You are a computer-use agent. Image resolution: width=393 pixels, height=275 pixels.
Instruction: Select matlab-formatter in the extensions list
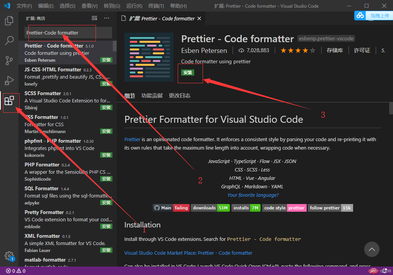pos(68,262)
